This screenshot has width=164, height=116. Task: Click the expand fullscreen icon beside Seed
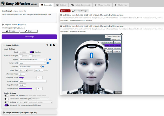106,37
